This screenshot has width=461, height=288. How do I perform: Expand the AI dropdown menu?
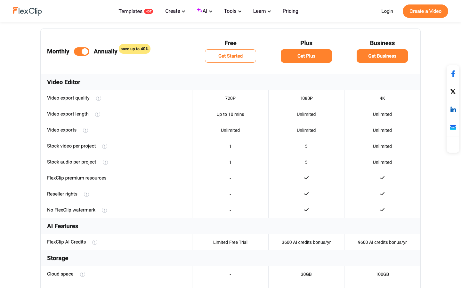coord(205,11)
